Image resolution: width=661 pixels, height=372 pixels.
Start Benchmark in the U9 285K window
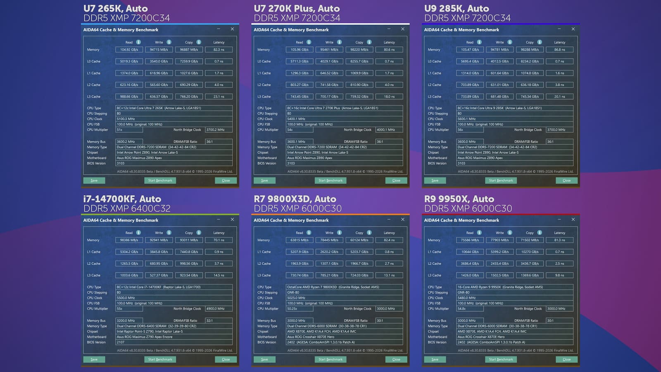click(x=501, y=181)
